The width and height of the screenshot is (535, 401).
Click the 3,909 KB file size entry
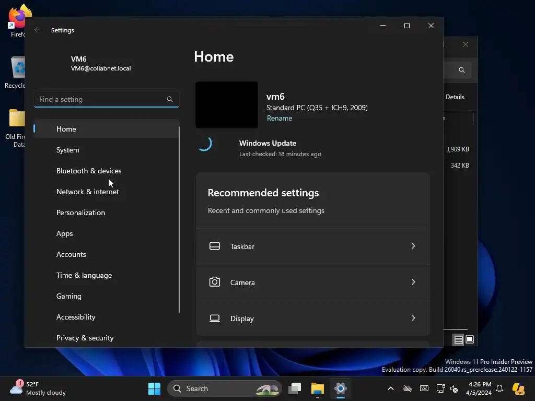(x=458, y=149)
